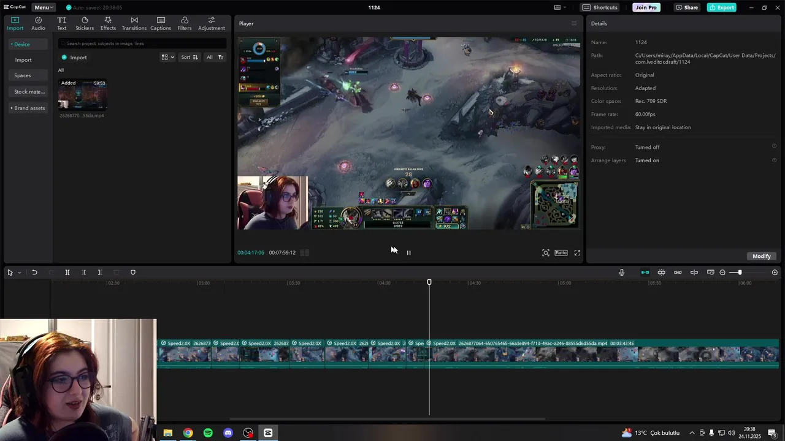Click the Import media button with plus

tap(74, 58)
